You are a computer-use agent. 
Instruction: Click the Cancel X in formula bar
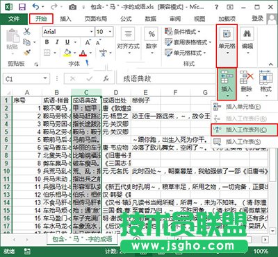tap(73, 79)
